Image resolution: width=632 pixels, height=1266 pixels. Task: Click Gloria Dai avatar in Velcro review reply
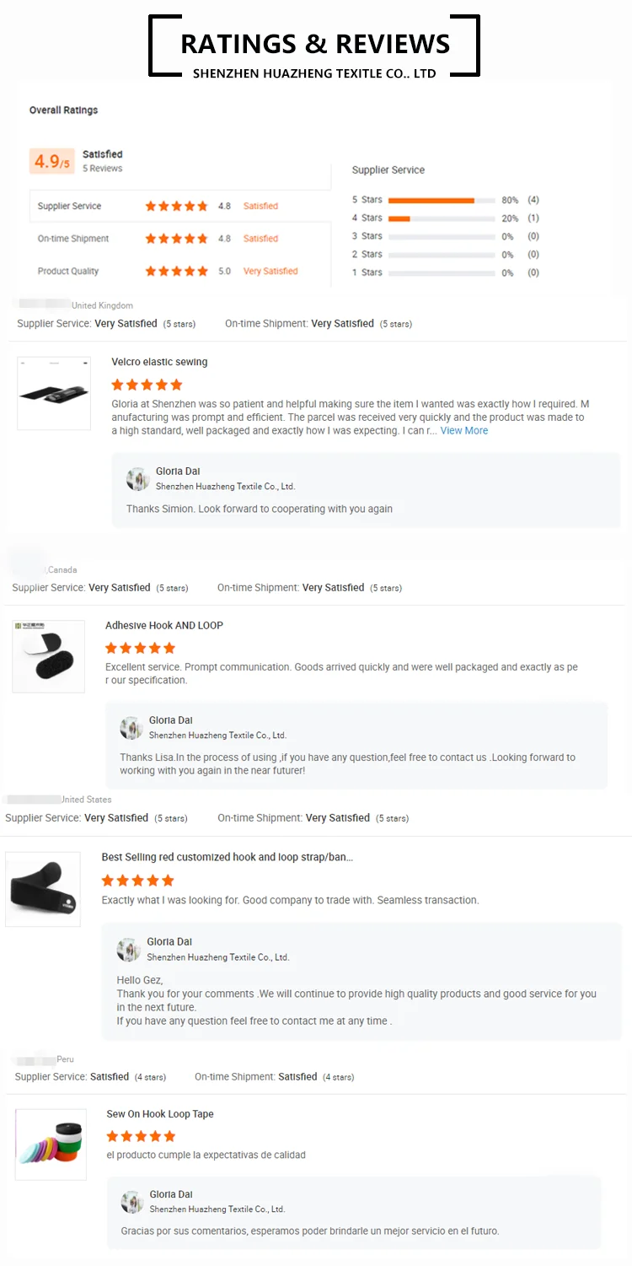click(138, 479)
